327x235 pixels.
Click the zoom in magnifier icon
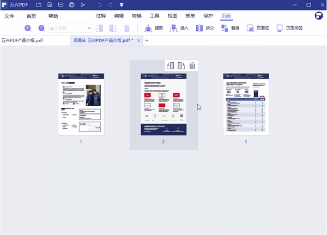point(28,28)
